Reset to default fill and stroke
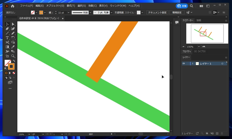This screenshot has height=139, width=232. [5, 68]
